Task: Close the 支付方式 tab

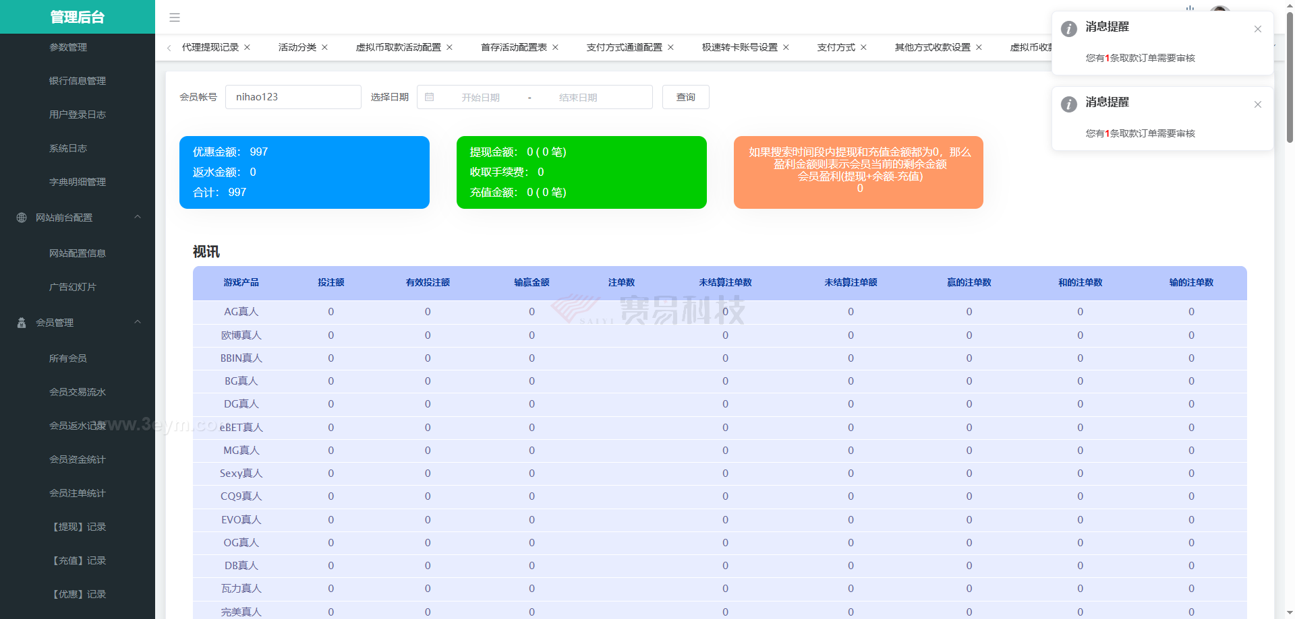Action: [864, 47]
